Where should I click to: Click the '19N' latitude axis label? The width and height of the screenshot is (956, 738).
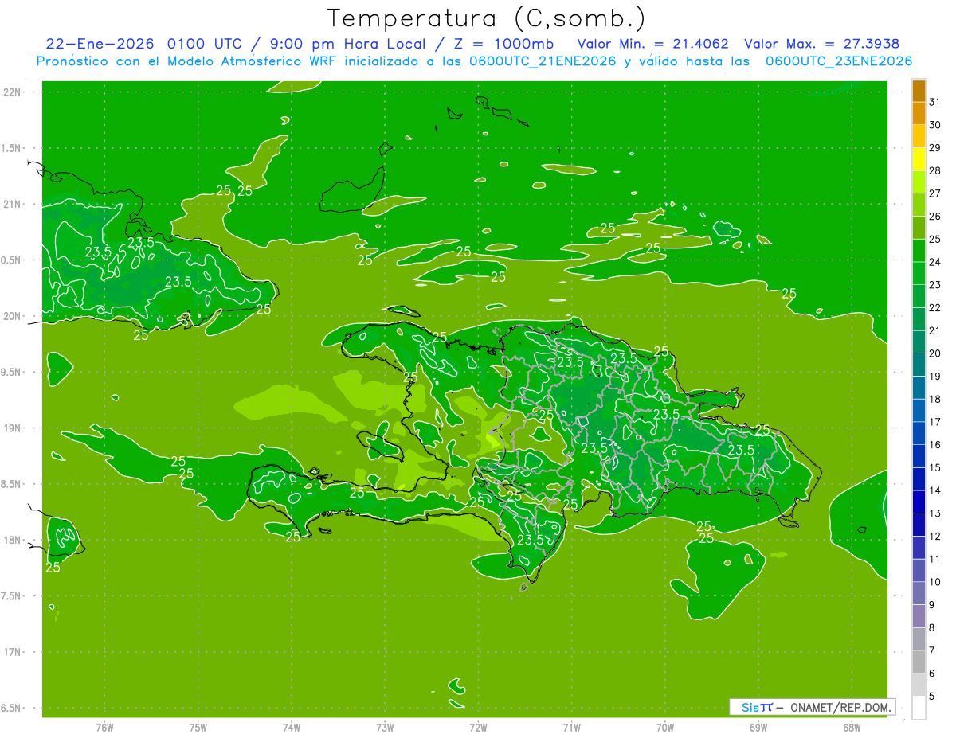[12, 428]
